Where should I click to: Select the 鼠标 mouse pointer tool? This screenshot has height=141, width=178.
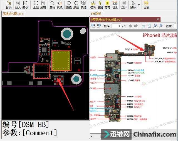tap(133, 5)
